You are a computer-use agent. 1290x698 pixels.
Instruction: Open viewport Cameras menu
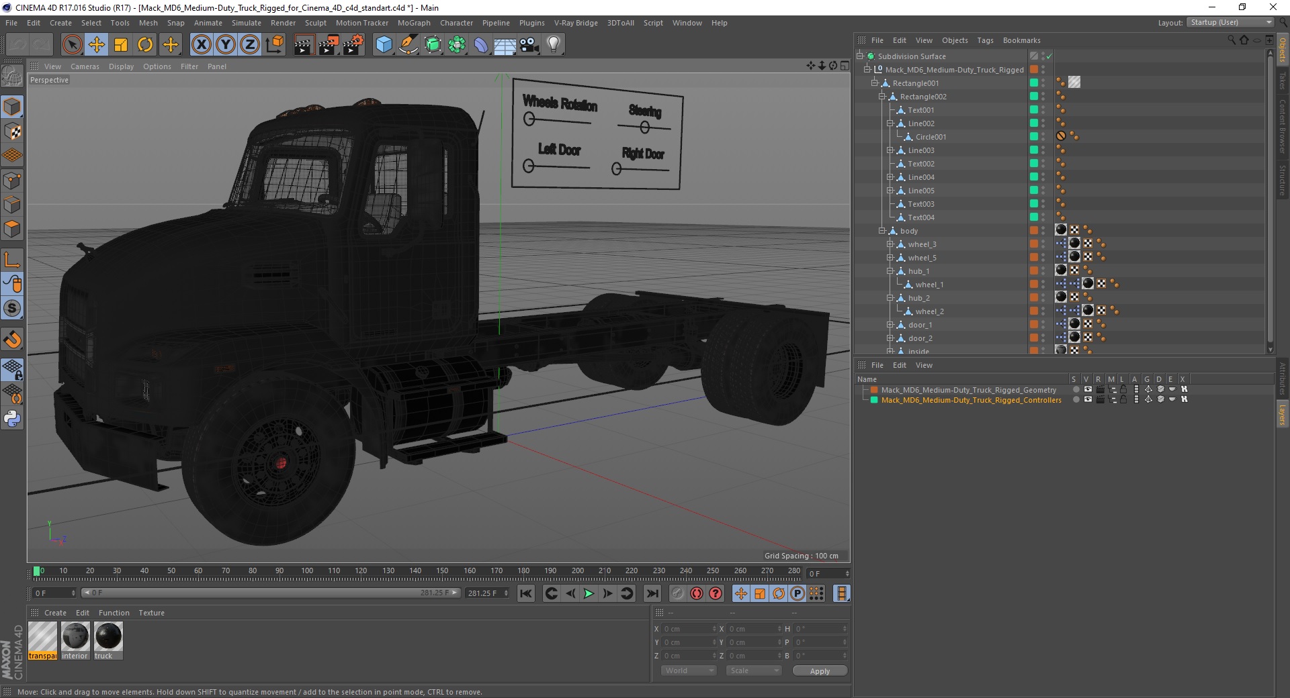point(85,66)
